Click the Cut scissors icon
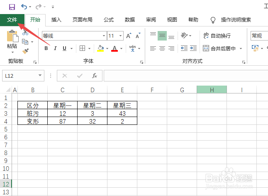The width and height of the screenshot is (268, 196). pyautogui.click(x=25, y=32)
